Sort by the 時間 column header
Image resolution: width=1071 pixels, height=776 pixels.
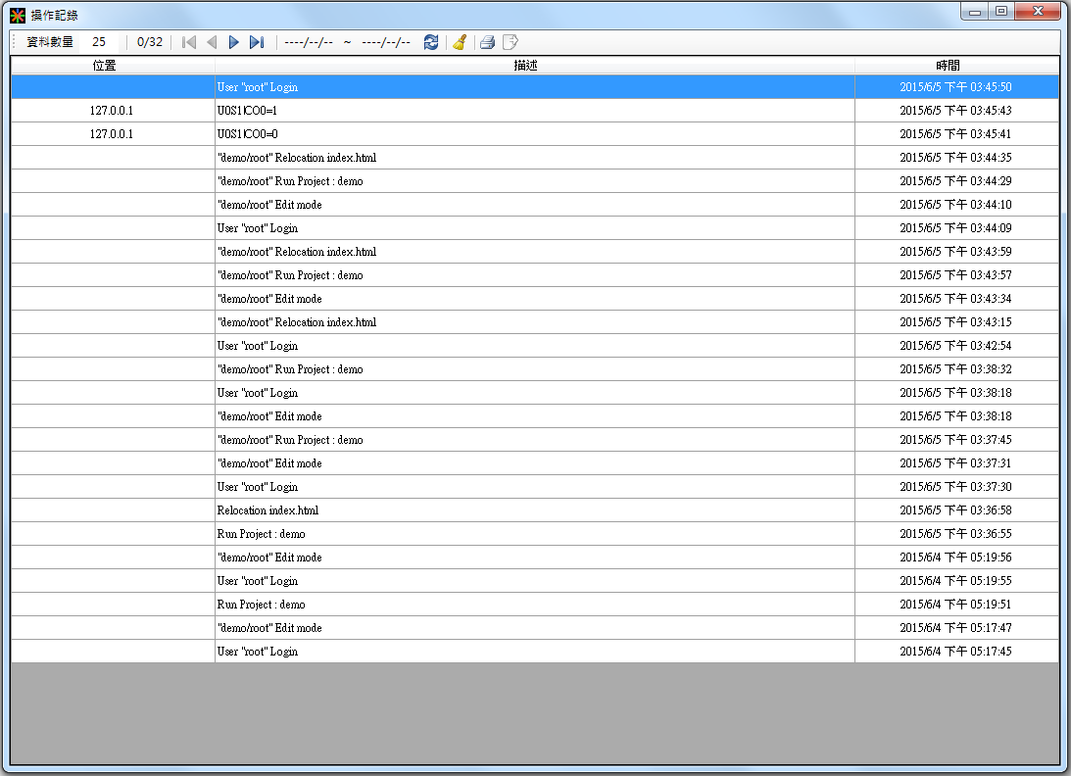pyautogui.click(x=948, y=65)
